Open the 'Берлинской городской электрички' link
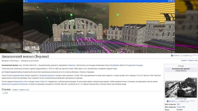The image size is (198, 111). point(15,84)
